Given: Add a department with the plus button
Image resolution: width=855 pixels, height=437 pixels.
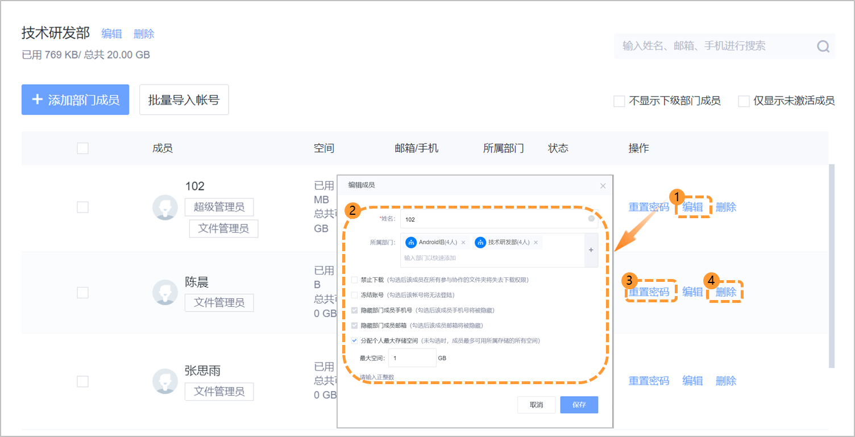Looking at the screenshot, I should [591, 250].
